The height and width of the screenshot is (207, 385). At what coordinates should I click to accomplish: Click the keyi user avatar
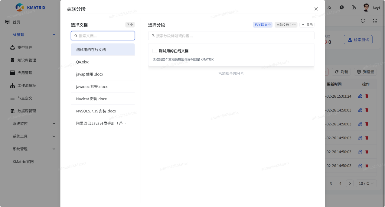pos(366,8)
